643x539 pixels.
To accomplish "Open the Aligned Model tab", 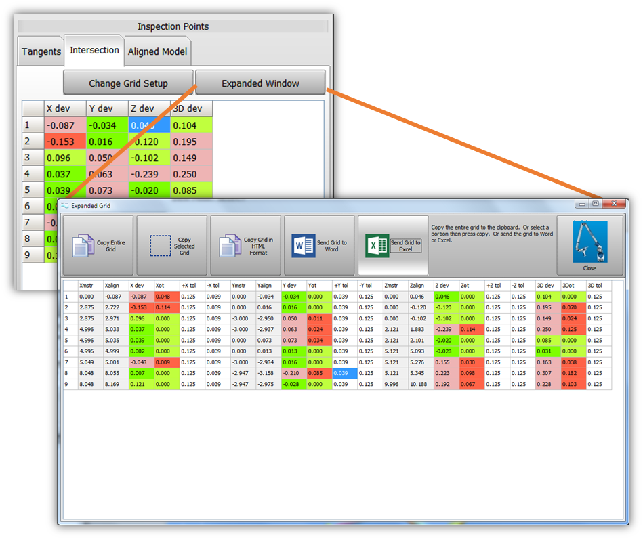I will click(158, 52).
